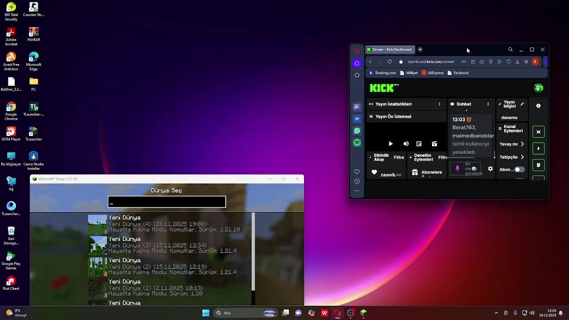The height and width of the screenshot is (320, 569).
Task: Open Messenger in the Opera sidebar
Action: [x=357, y=119]
